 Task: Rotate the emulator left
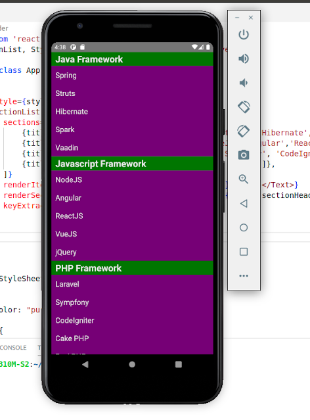point(244,107)
